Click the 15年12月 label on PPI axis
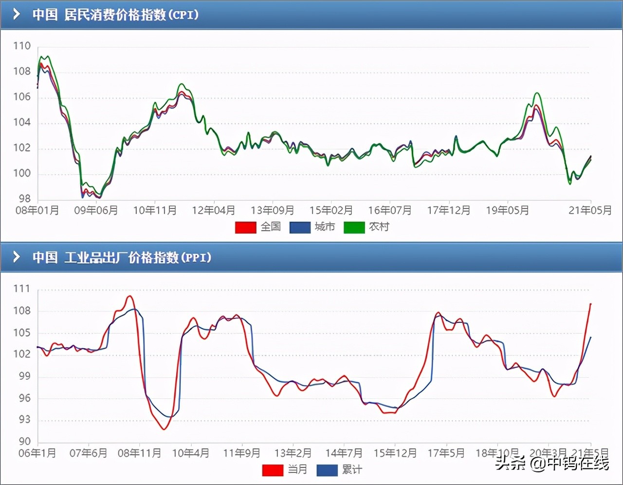Screen dimensions: 623x485 [395, 453]
